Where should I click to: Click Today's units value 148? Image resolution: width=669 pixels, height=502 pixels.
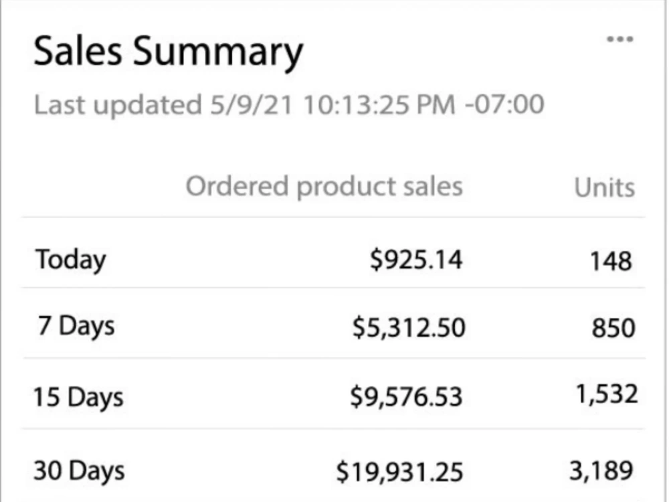[x=611, y=261]
